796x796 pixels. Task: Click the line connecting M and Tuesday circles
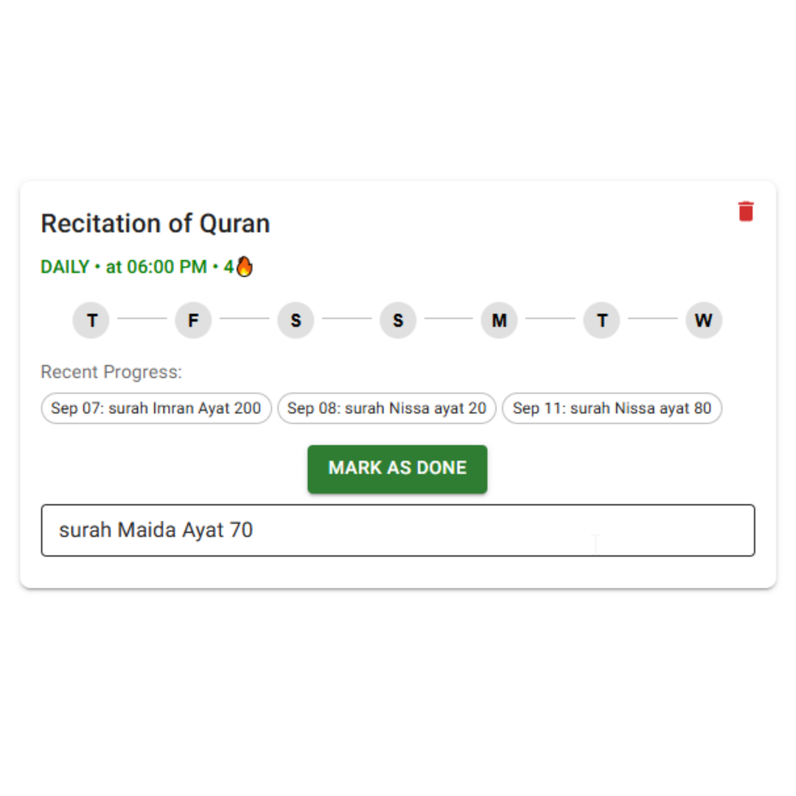pos(551,319)
